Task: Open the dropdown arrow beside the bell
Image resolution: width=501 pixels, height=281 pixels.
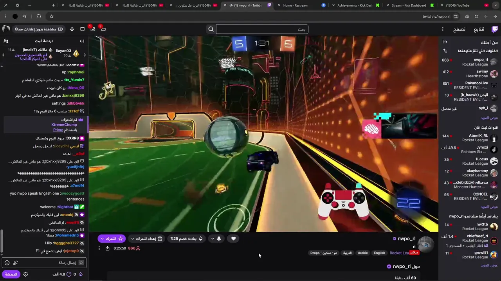Action: 213,238
